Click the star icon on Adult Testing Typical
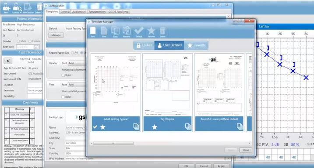 point(103,127)
